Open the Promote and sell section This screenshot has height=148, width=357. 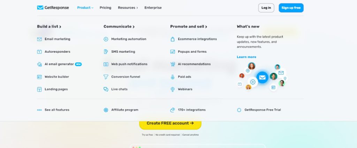189,26
